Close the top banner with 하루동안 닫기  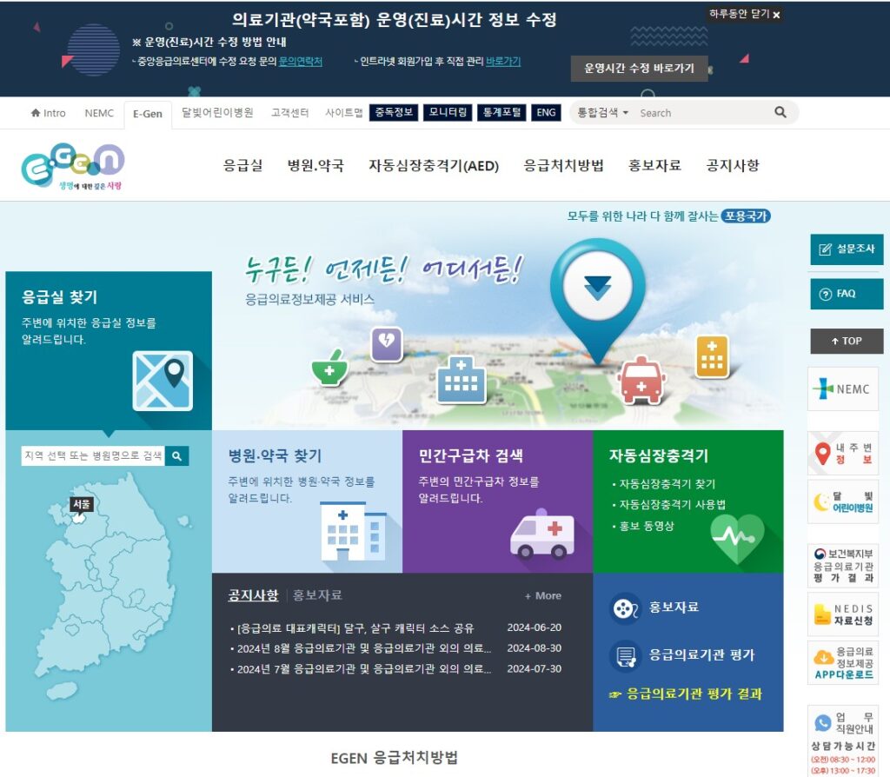(x=745, y=14)
